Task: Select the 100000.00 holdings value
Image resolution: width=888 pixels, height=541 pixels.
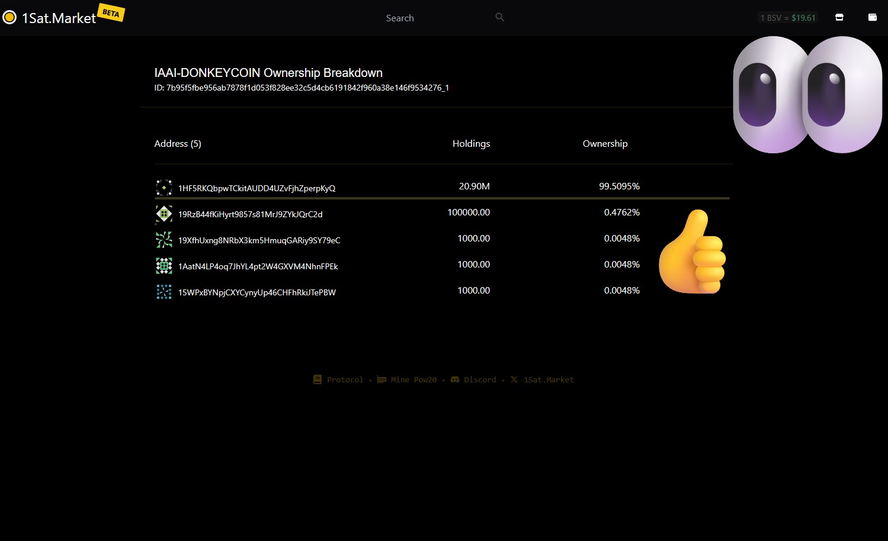Action: (x=469, y=212)
